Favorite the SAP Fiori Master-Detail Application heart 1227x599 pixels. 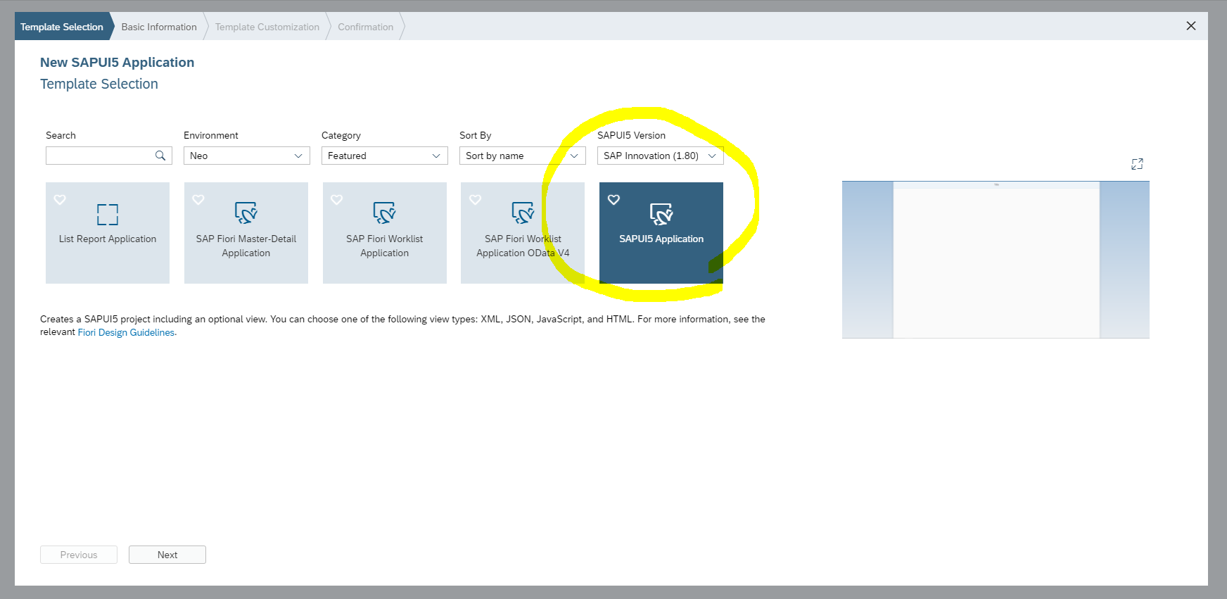(x=198, y=200)
